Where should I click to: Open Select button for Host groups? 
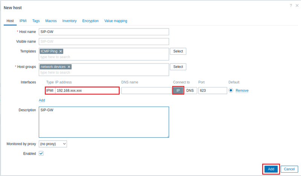coord(178,67)
